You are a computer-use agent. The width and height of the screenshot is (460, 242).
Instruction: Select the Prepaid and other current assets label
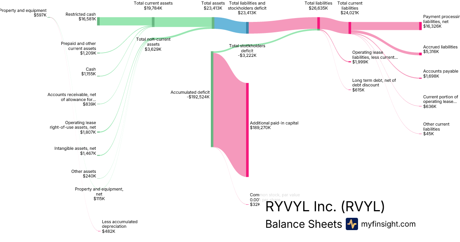click(78, 48)
